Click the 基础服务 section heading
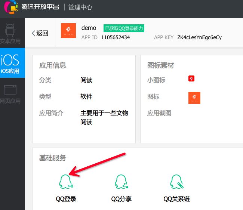 (x=53, y=158)
